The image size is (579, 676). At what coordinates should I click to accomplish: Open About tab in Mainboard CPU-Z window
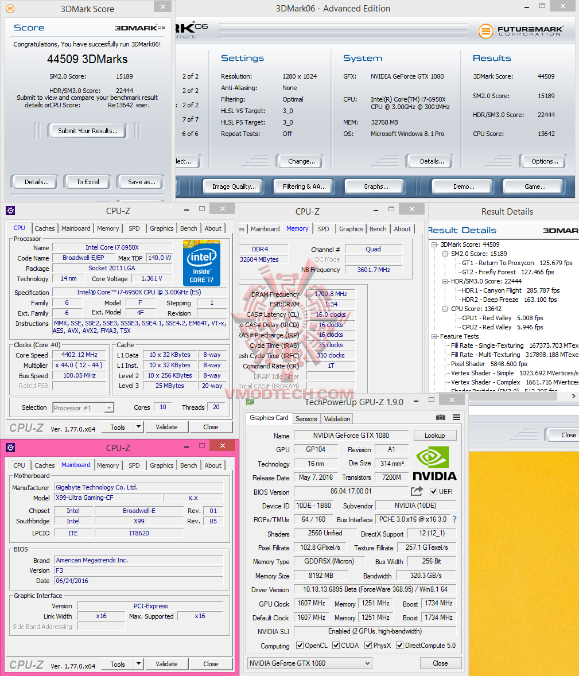(x=213, y=465)
